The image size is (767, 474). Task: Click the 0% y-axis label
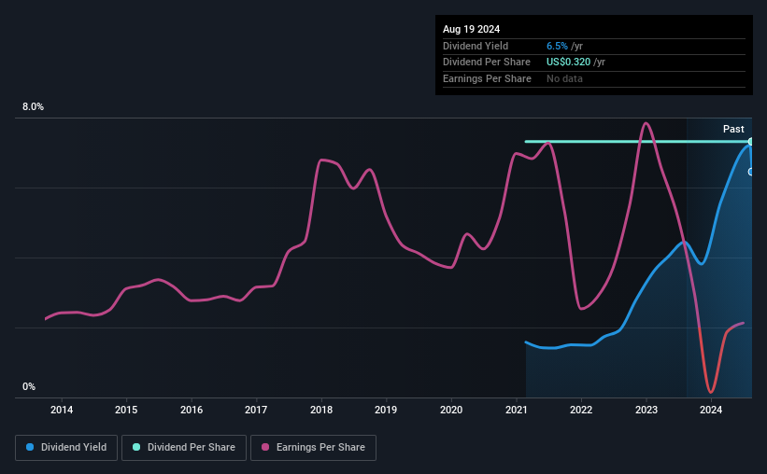click(x=29, y=386)
